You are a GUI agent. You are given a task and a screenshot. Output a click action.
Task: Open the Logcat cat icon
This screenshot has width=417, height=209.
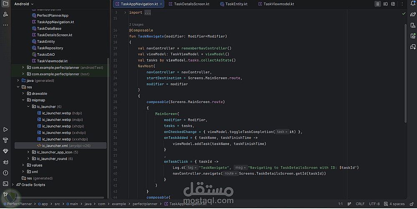[x=5, y=162]
